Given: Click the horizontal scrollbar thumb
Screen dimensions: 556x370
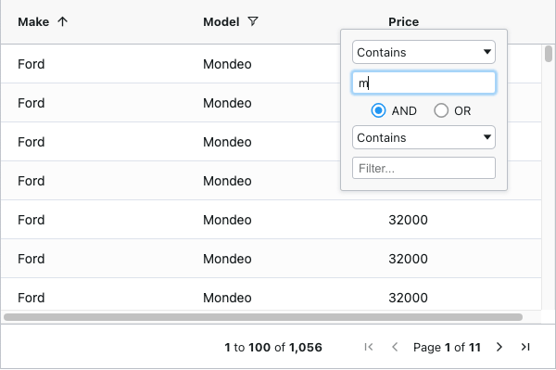Looking at the screenshot, I should point(263,317).
